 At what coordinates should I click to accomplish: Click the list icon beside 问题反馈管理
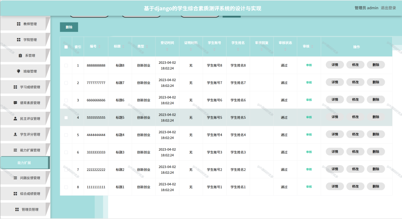[15, 178]
